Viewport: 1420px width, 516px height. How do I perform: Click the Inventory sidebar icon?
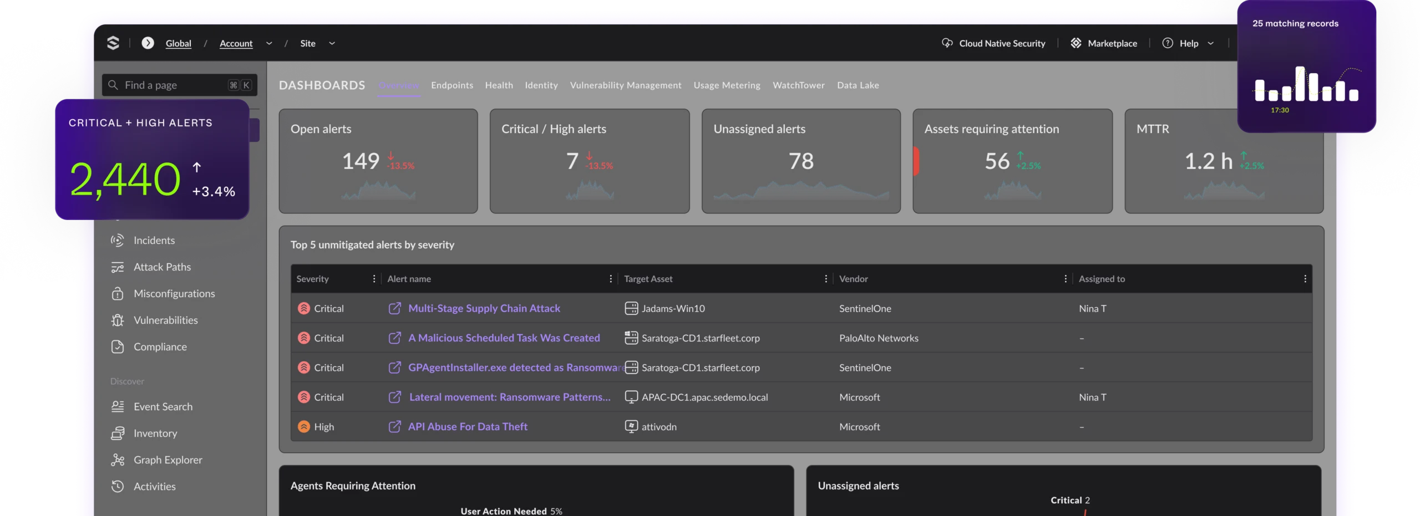click(x=118, y=433)
